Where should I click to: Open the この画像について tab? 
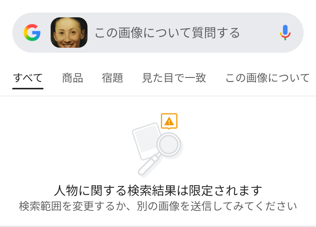267,78
